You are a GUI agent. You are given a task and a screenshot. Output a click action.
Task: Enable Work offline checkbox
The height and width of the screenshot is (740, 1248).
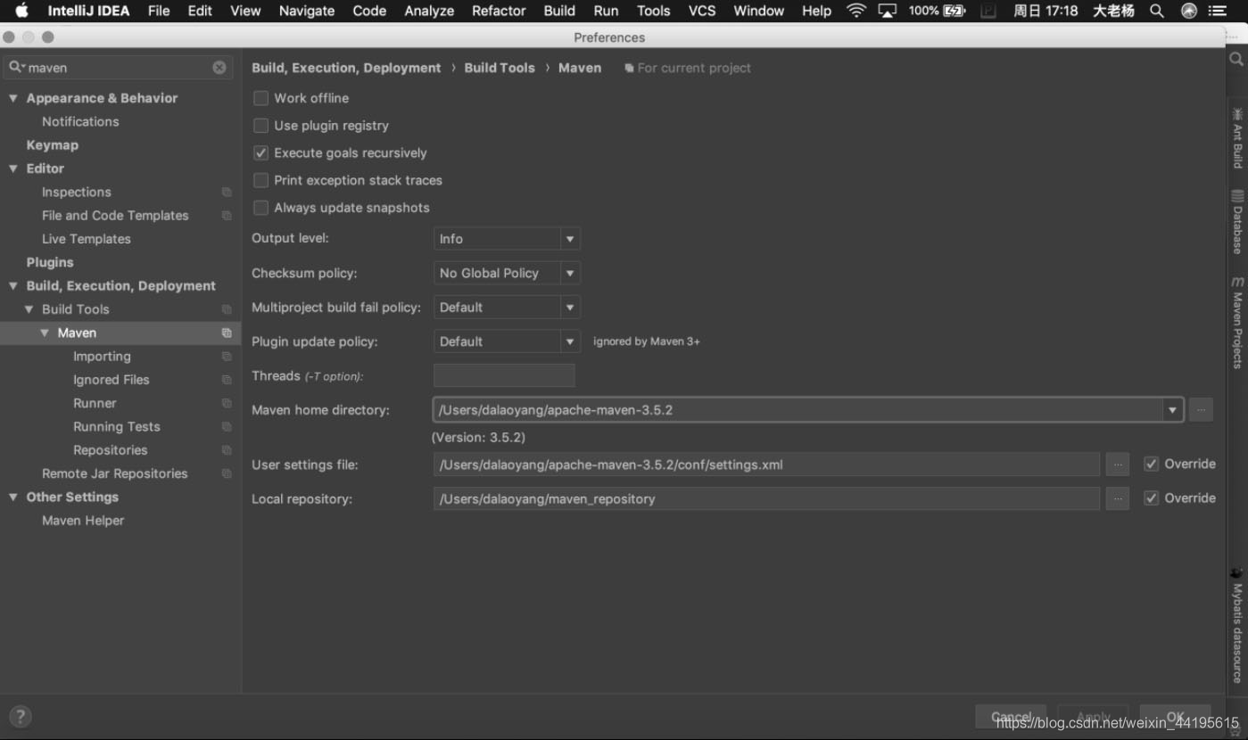click(260, 98)
